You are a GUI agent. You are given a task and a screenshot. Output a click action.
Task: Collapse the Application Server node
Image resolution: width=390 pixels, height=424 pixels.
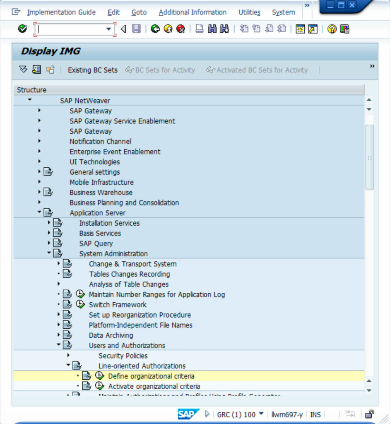39,213
